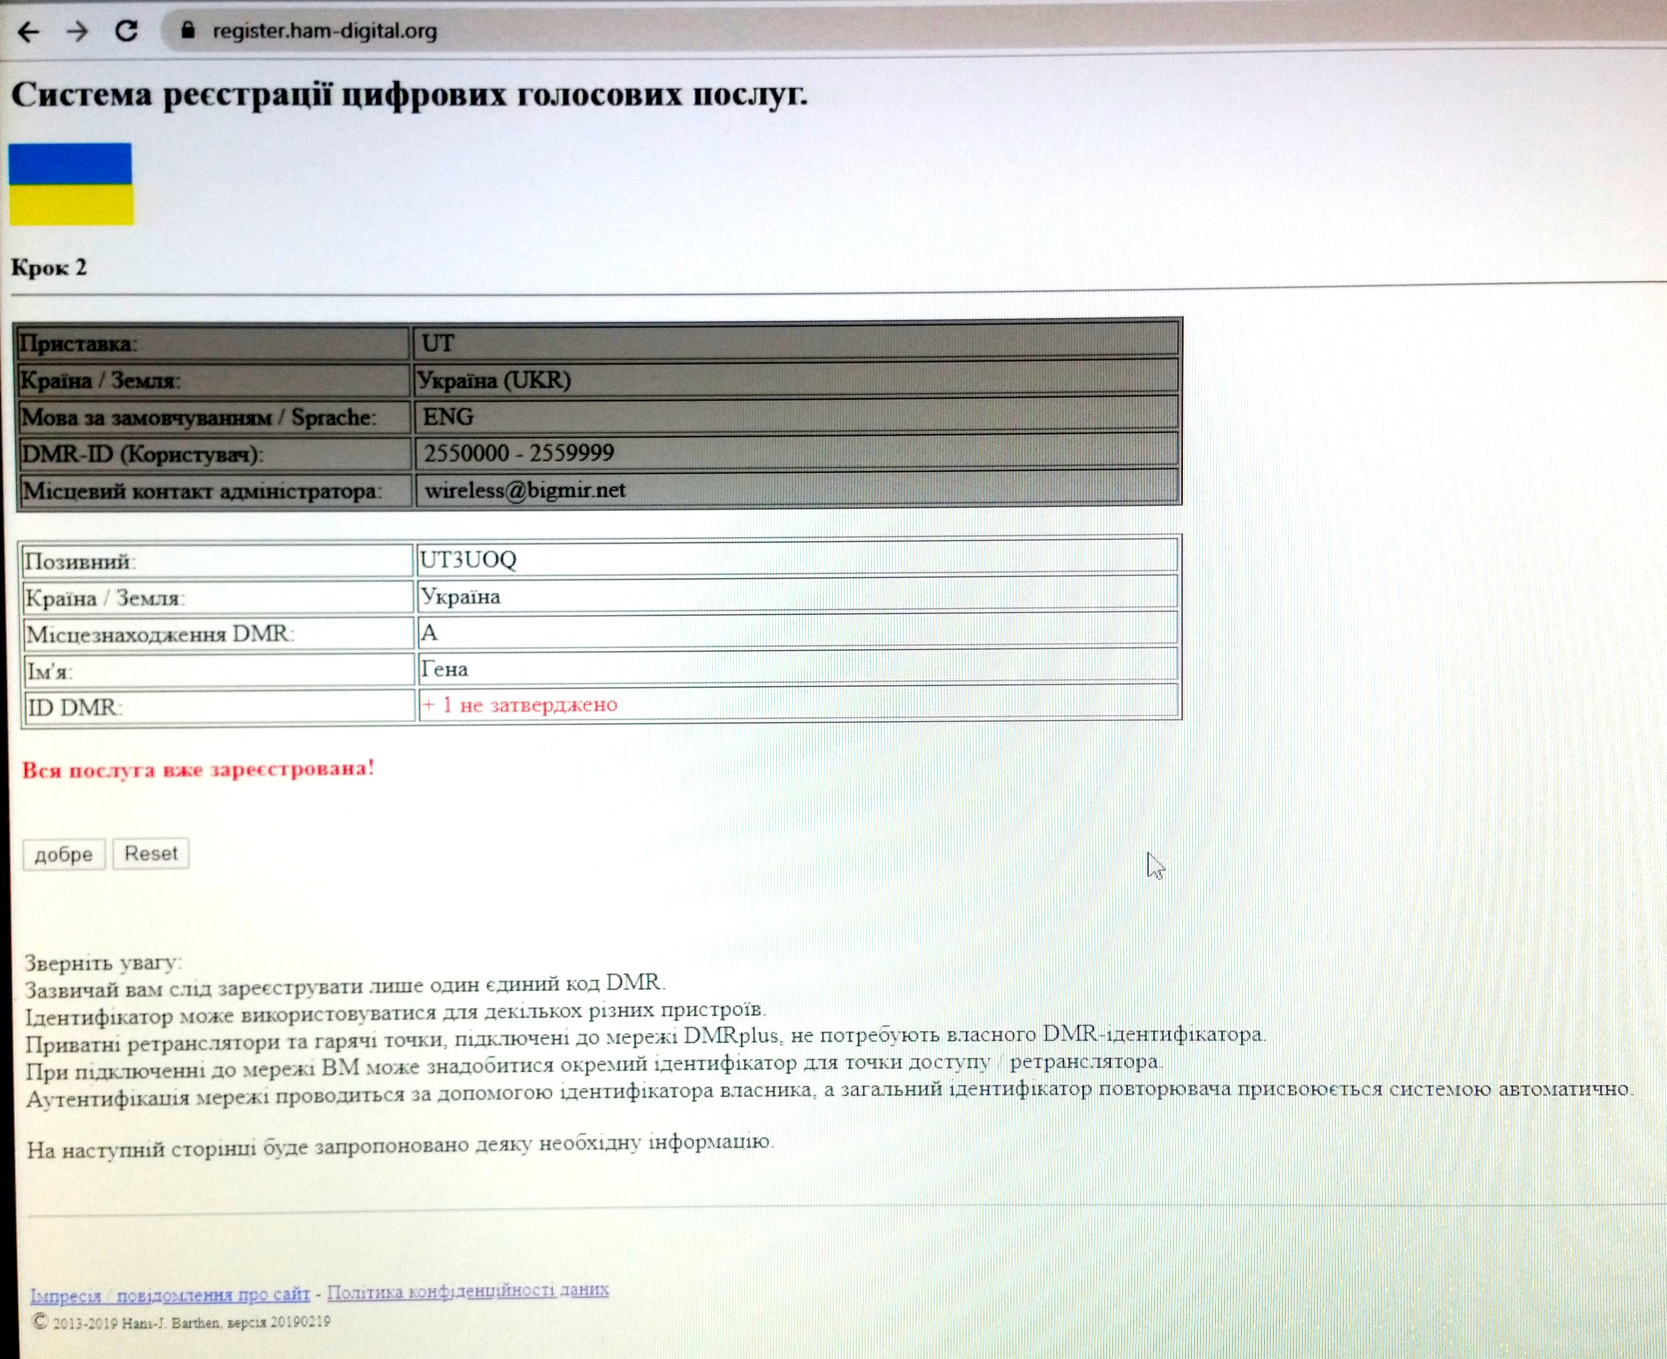The height and width of the screenshot is (1359, 1667).
Task: Click the Зверніть увагу note heading
Action: click(x=102, y=963)
